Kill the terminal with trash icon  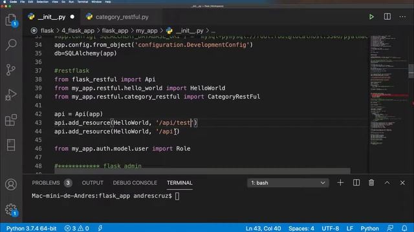(371, 182)
